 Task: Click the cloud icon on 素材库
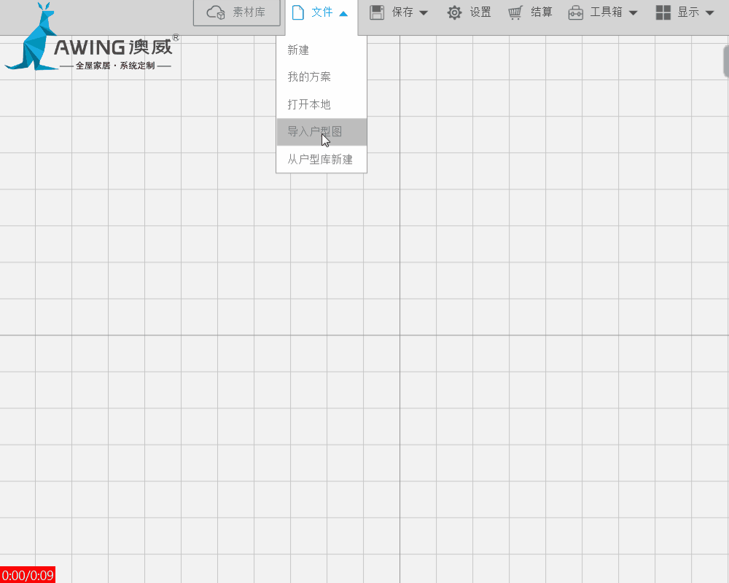(216, 12)
